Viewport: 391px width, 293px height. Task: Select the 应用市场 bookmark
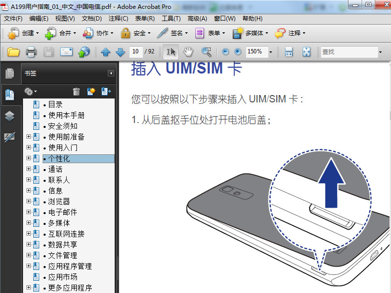pos(63,277)
